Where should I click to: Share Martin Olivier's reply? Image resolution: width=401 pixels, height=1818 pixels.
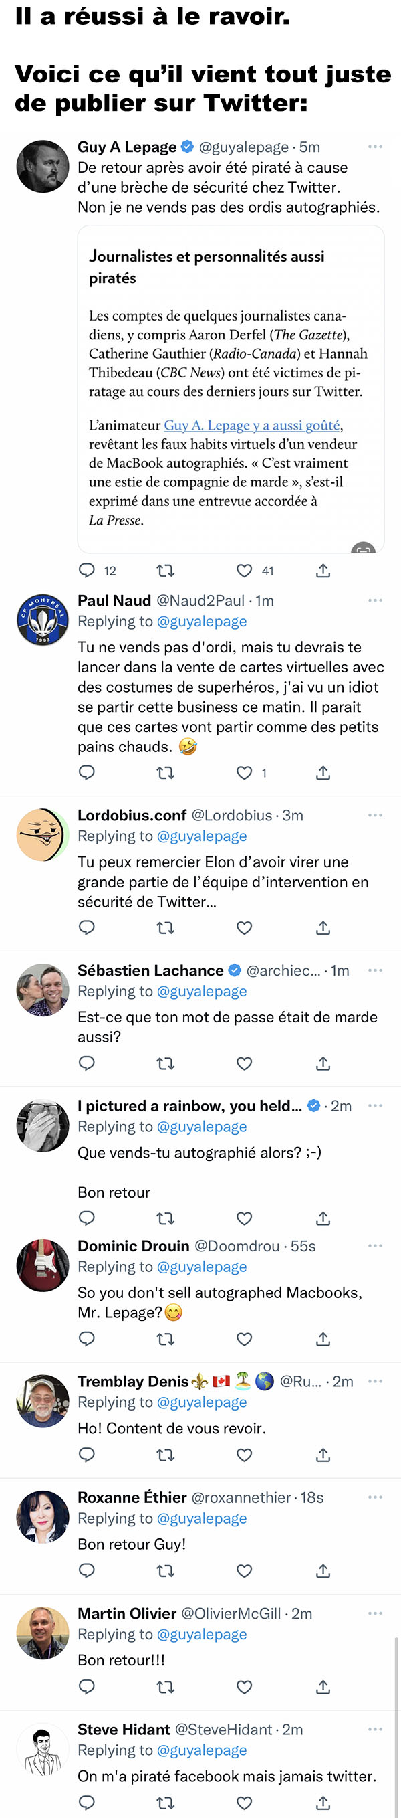coord(323,1688)
